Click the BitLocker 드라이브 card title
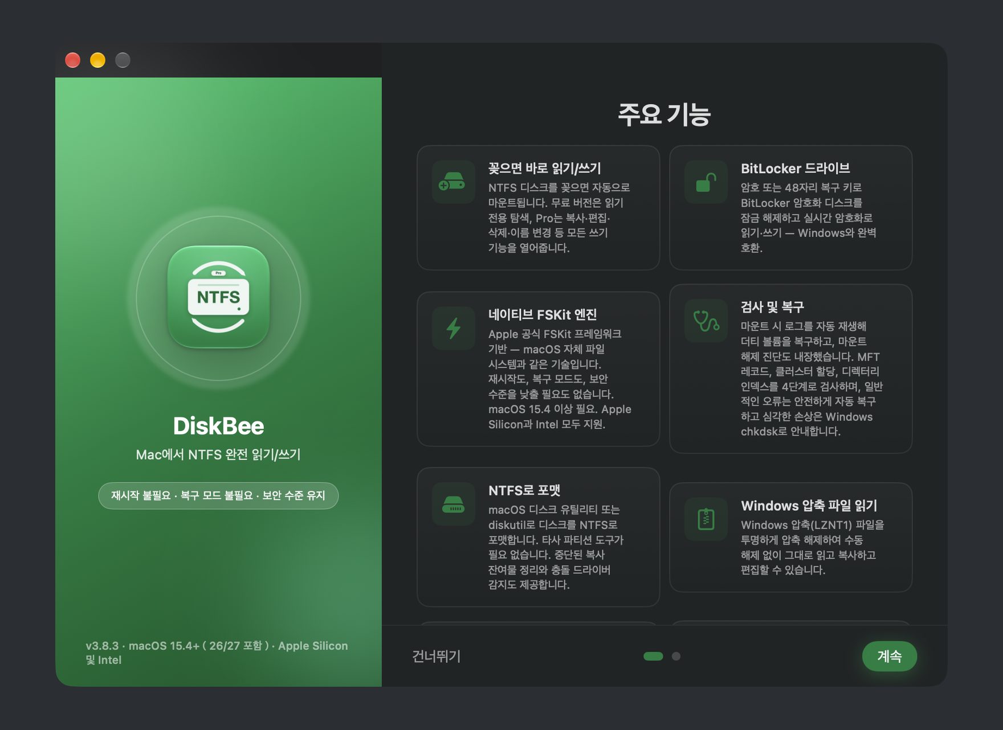 [795, 168]
